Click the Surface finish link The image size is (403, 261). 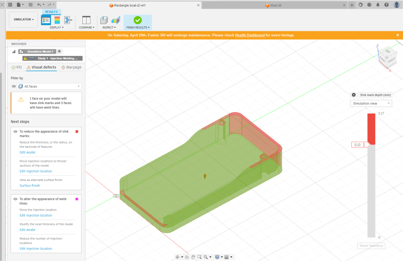click(x=30, y=186)
